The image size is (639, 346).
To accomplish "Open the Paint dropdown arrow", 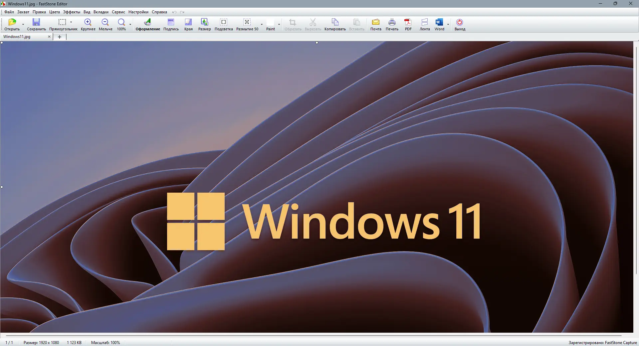I will pos(279,24).
